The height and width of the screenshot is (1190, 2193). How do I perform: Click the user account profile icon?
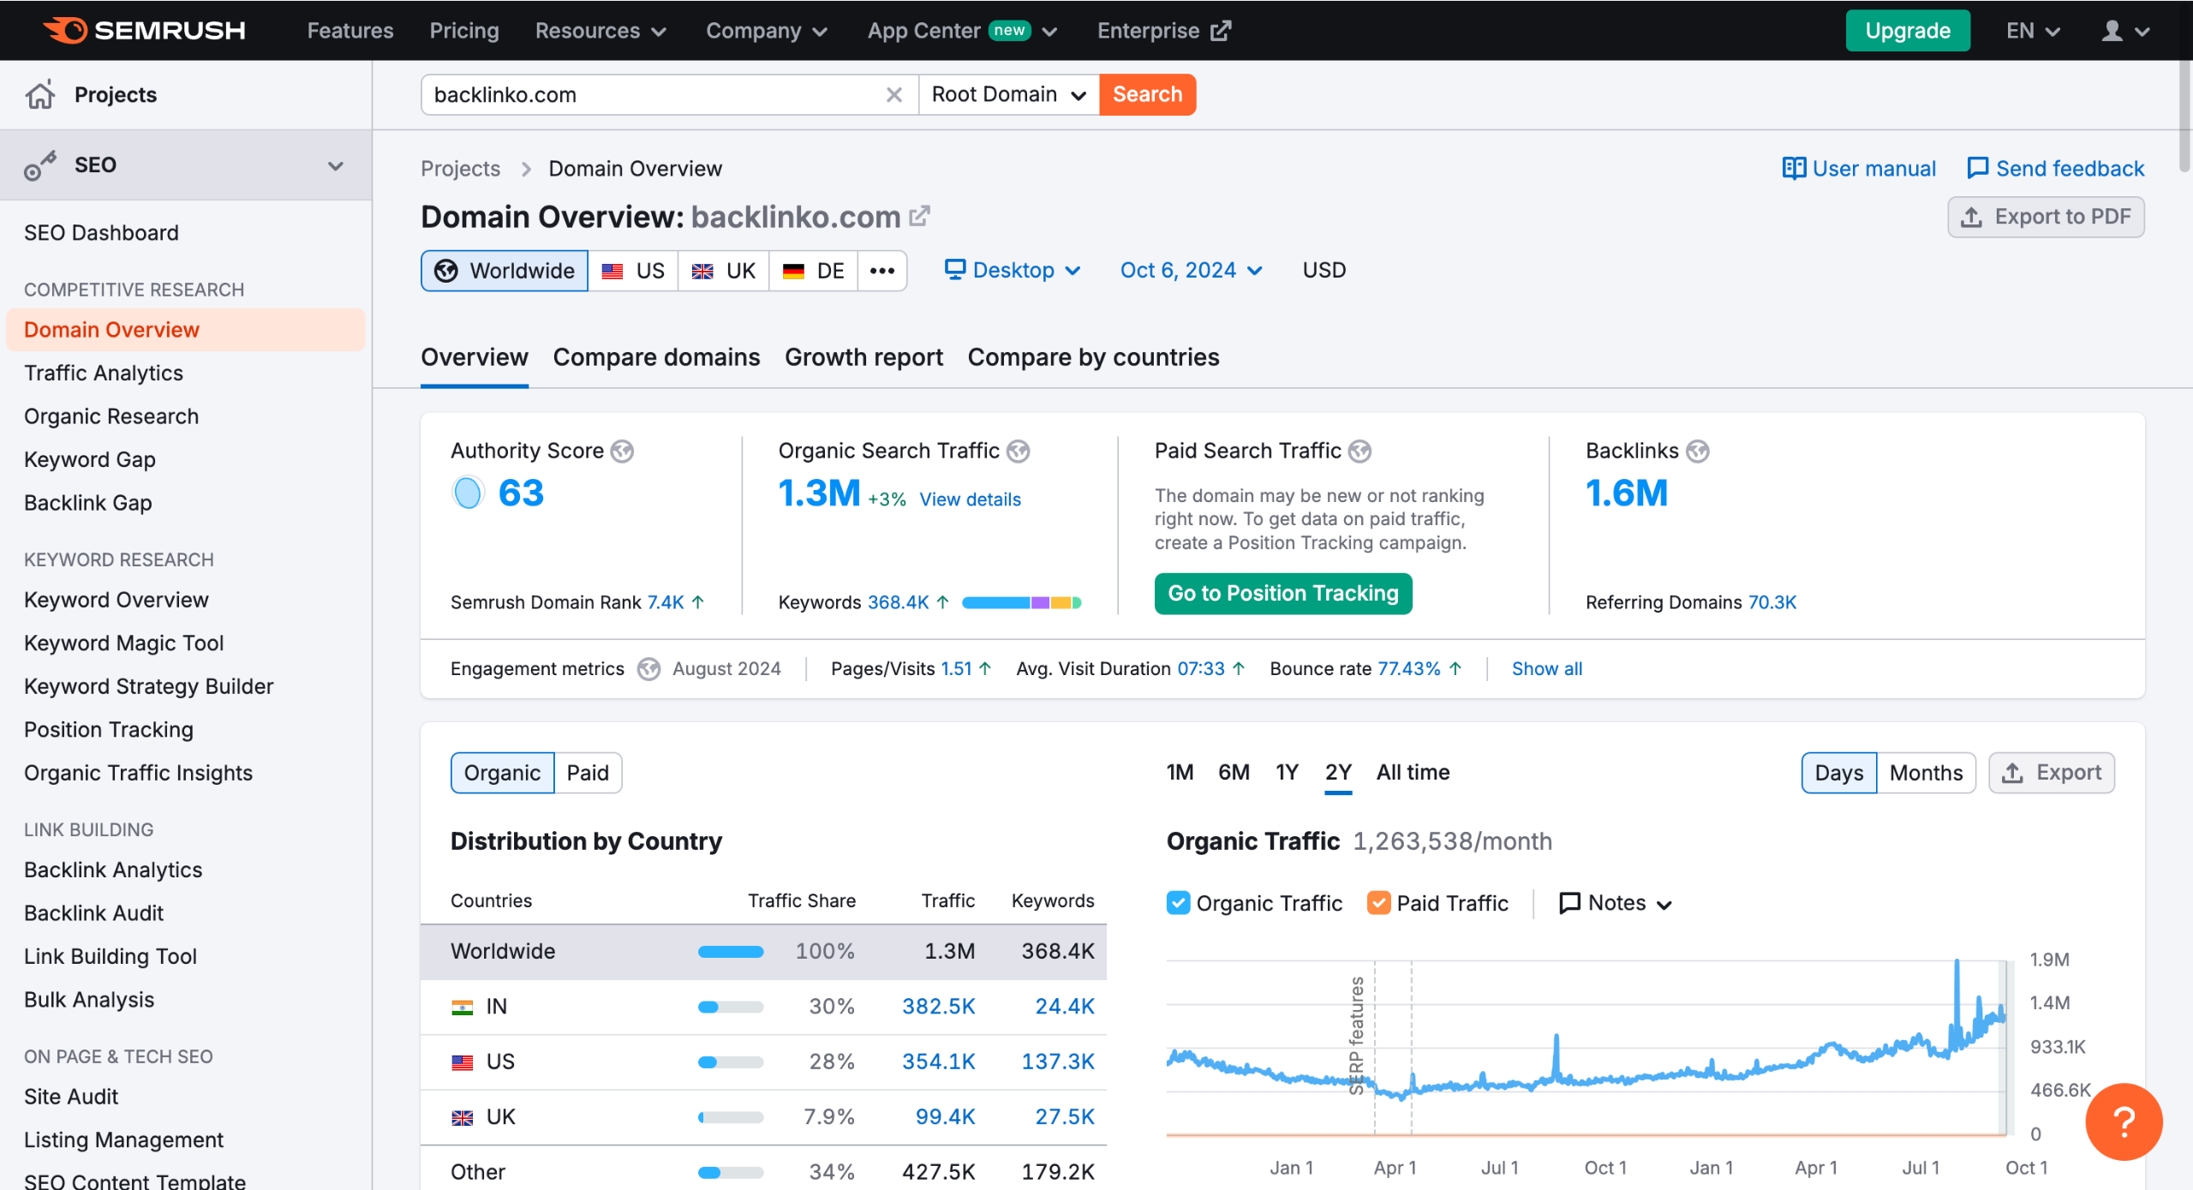click(2112, 31)
